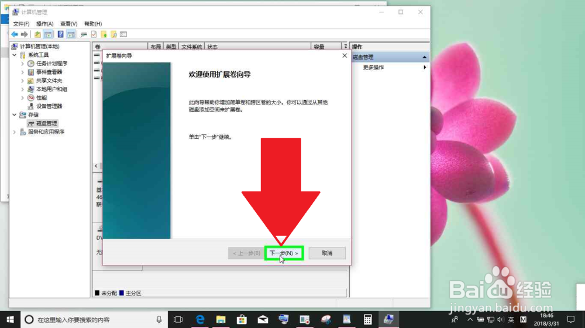Select 任务计划程序 in the tree
Screen dimensions: 585x328
[51, 64]
